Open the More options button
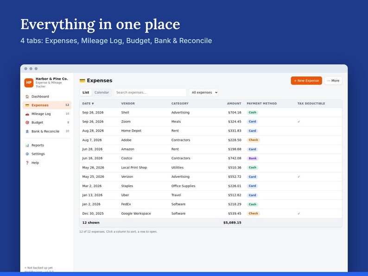 pos(333,81)
